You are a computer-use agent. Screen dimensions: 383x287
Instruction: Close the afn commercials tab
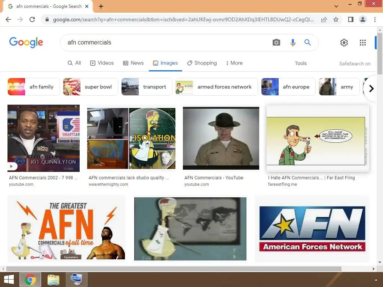87,6
